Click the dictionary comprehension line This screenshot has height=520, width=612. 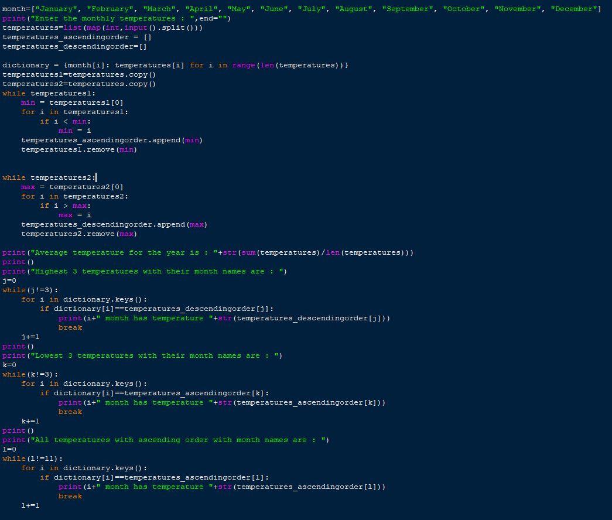[175, 65]
